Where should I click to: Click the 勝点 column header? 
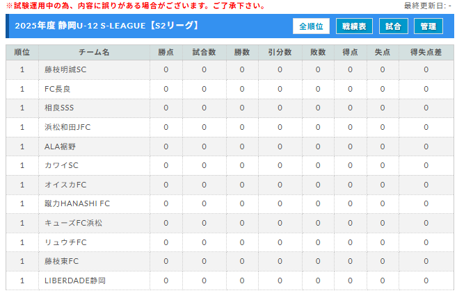tap(166, 52)
